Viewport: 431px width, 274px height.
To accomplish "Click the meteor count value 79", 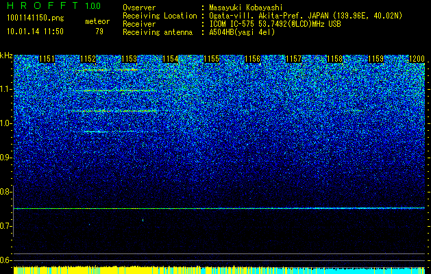I will (99, 32).
